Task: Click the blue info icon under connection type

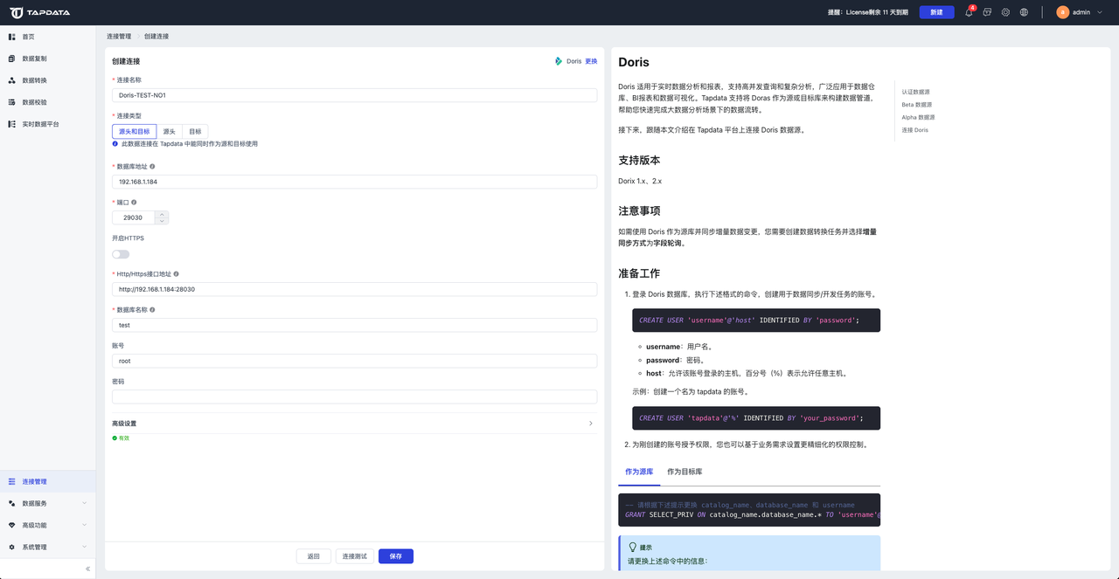Action: point(115,143)
